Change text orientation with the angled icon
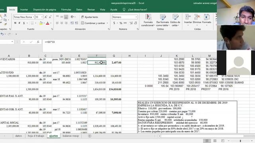This screenshot has width=255, height=143. tap(72, 17)
